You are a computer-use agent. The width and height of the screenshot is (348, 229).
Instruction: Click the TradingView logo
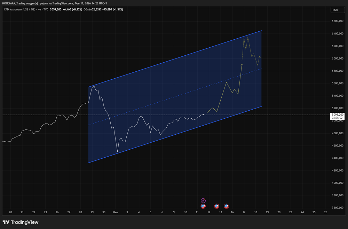click(21, 222)
